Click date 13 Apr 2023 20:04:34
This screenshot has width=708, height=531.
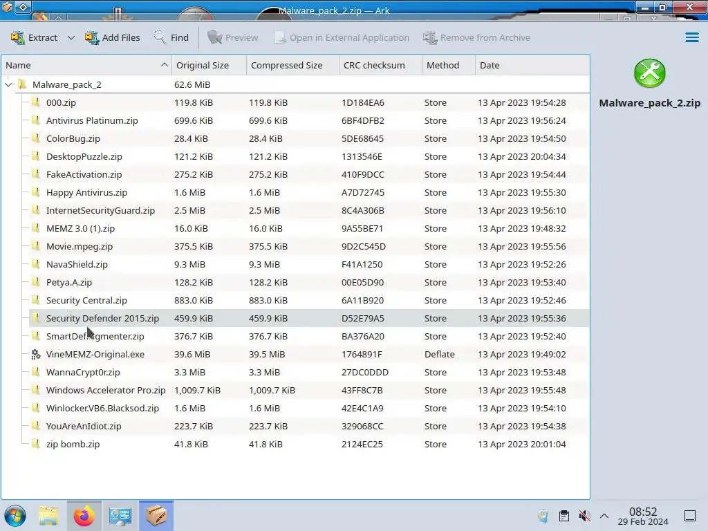coord(521,157)
